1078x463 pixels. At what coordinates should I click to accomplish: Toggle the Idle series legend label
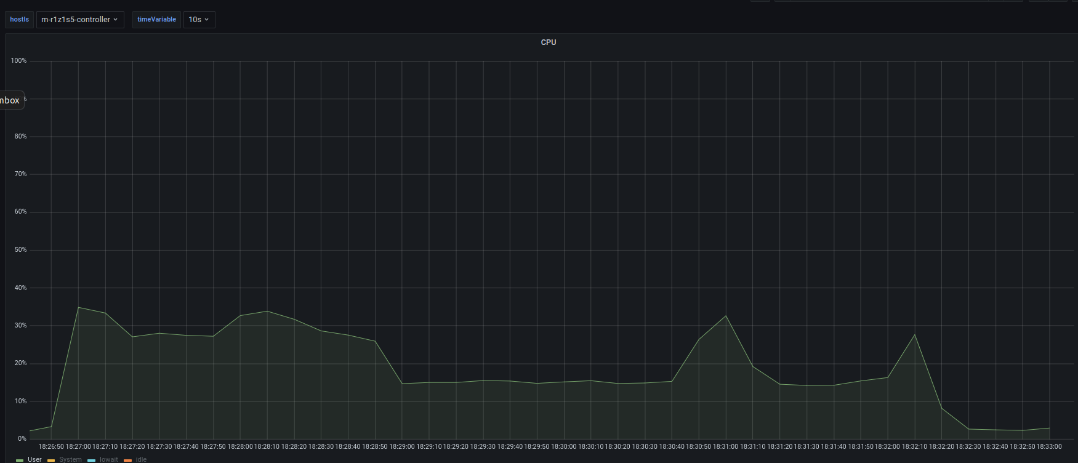point(141,459)
